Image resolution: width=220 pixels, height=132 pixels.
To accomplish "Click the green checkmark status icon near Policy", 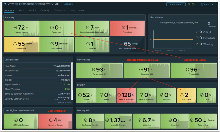I will click(193, 4).
